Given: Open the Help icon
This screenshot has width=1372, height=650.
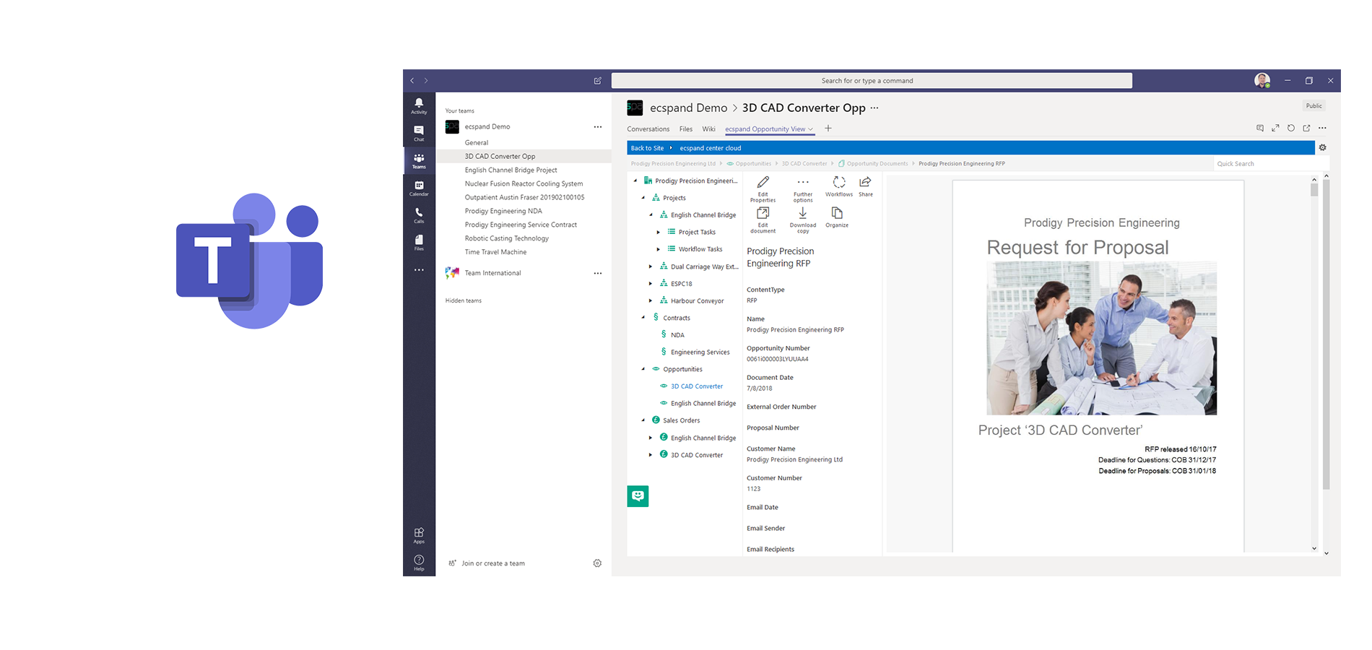Looking at the screenshot, I should click(419, 563).
